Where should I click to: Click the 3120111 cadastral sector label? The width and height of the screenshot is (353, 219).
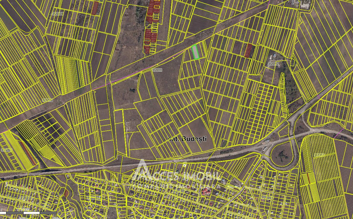157,70
